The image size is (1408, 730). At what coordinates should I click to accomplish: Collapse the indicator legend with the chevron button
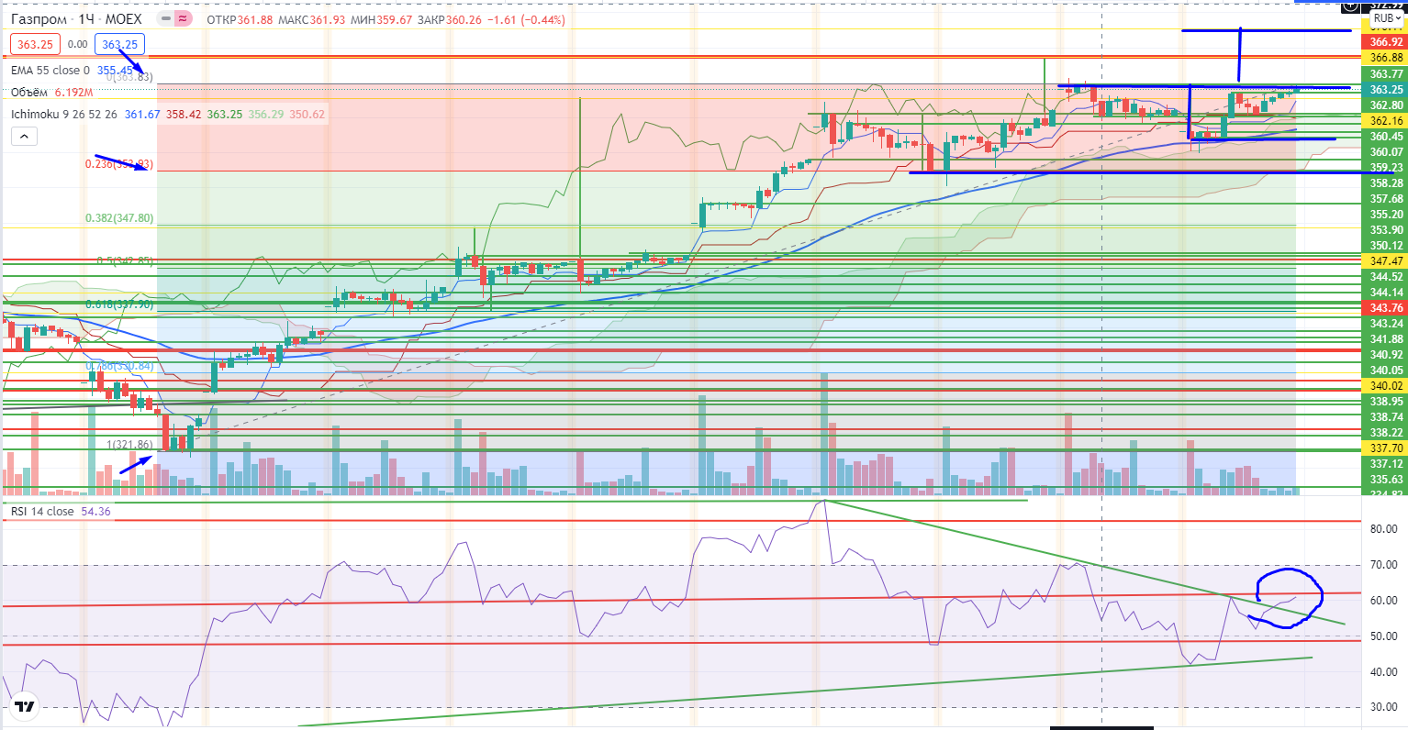pyautogui.click(x=24, y=137)
